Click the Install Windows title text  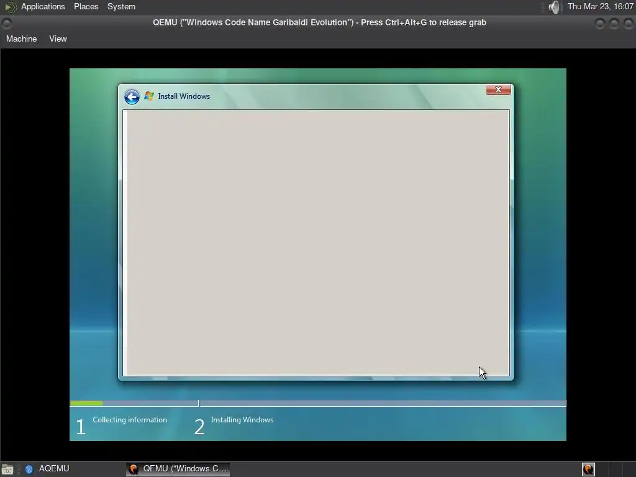184,96
